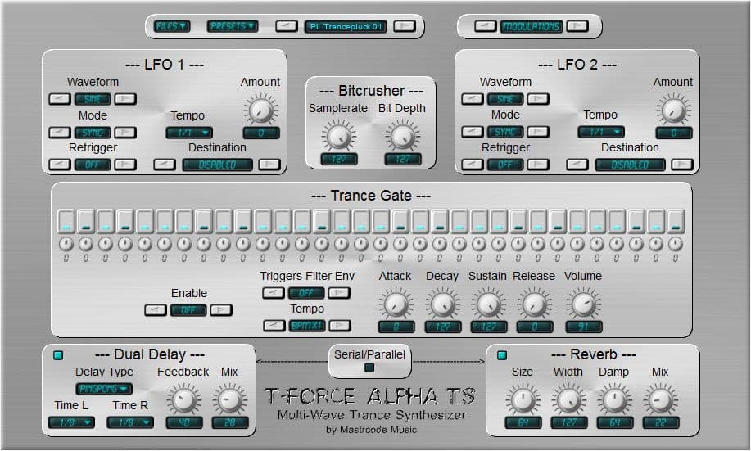Switch LFO 1 retrigger with left arrow
This screenshot has width=751, height=451.
pyautogui.click(x=60, y=165)
